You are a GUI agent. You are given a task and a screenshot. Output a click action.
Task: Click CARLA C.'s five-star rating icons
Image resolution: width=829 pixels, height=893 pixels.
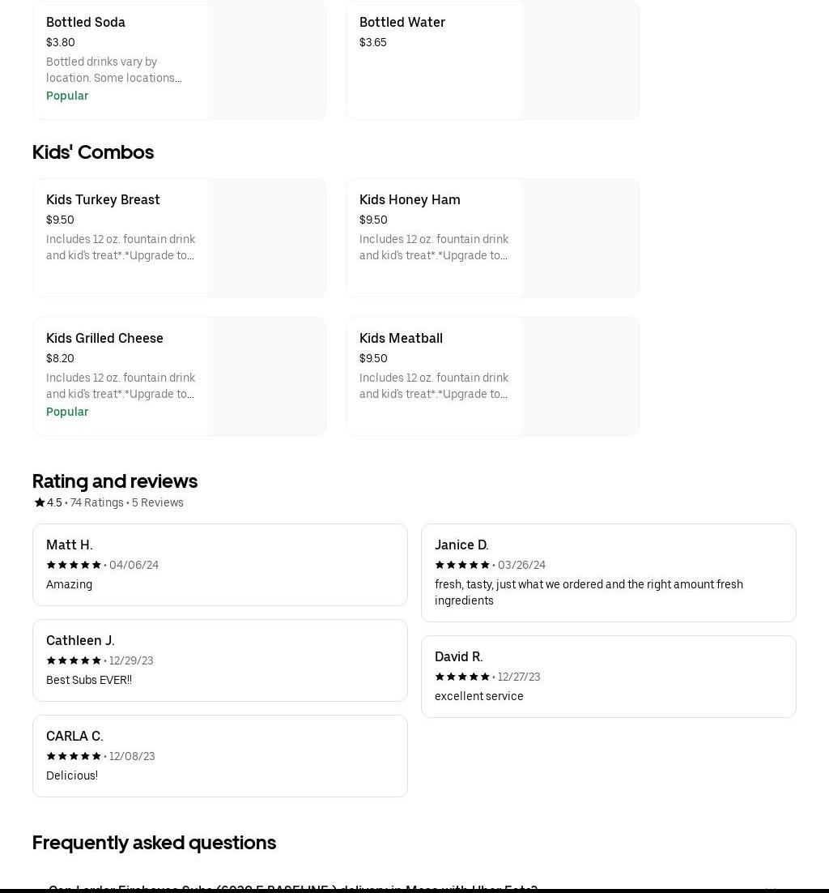(x=74, y=756)
